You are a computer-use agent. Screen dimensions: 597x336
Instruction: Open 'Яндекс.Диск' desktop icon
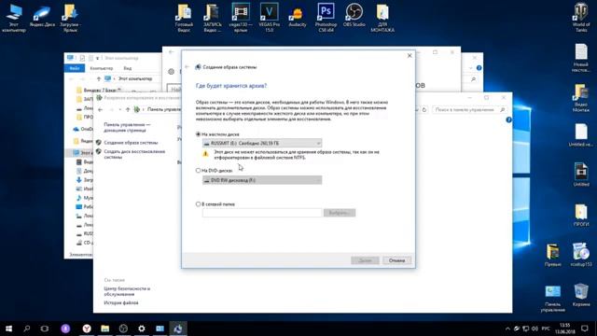pos(42,17)
